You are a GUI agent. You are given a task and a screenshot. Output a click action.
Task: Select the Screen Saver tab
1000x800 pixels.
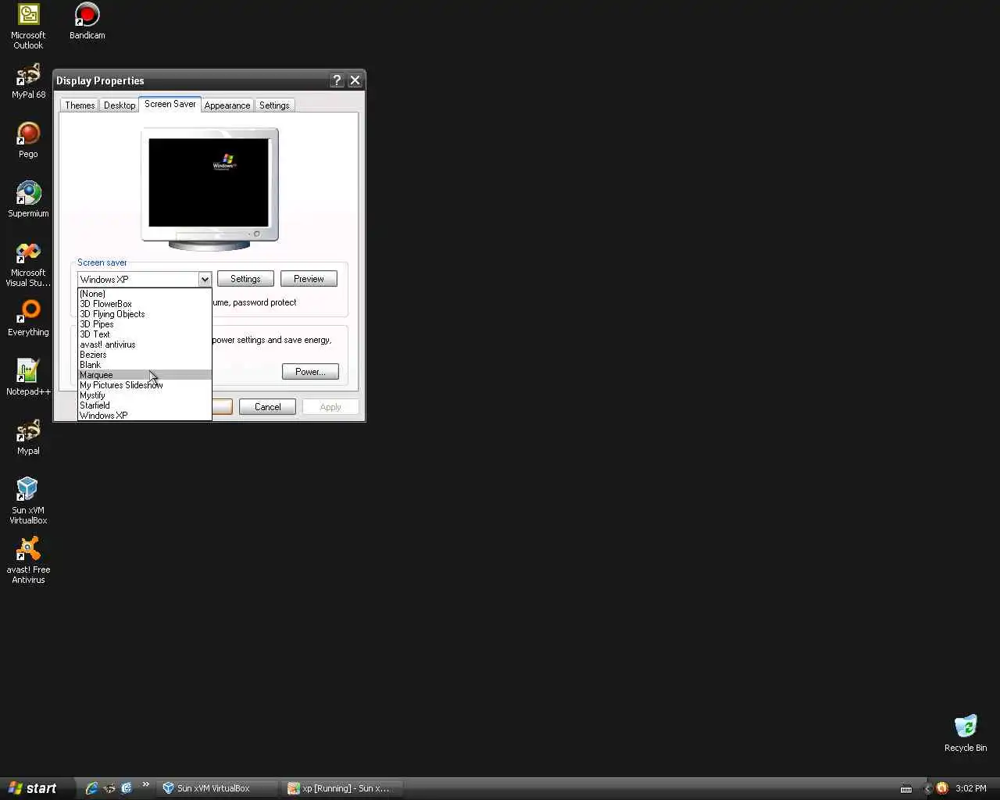click(x=170, y=104)
